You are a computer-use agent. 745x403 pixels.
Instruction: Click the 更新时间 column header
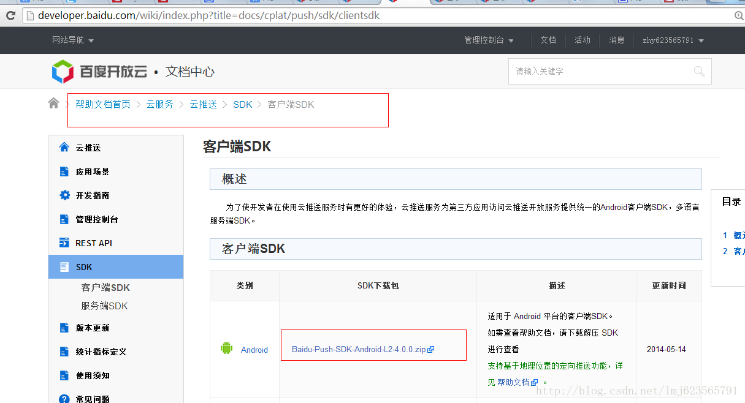pyautogui.click(x=669, y=285)
